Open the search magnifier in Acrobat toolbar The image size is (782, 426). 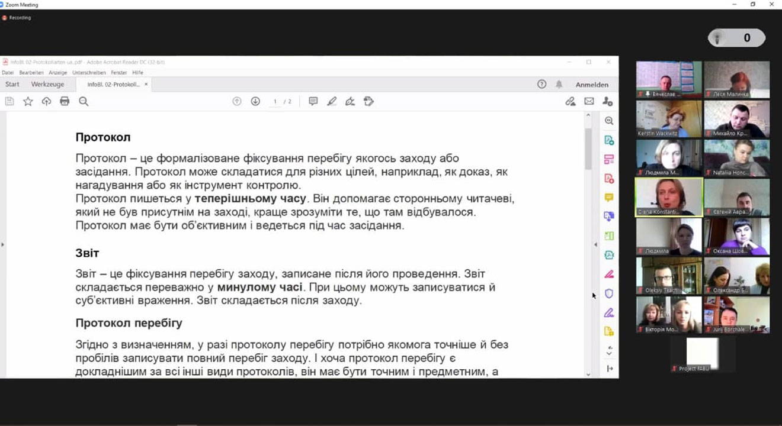(84, 101)
